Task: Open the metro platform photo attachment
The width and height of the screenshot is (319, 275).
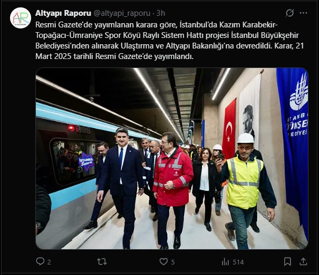Action: (172, 159)
